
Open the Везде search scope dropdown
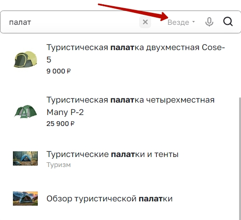[x=181, y=22]
